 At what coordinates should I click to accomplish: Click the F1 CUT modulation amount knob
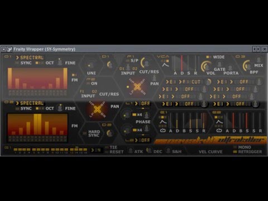click(208, 82)
